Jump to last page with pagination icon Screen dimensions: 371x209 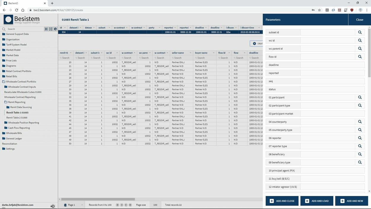[130, 205]
